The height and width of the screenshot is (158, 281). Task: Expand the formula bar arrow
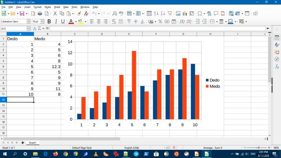coord(268,28)
